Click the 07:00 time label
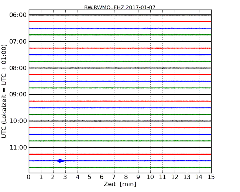 coord(18,41)
